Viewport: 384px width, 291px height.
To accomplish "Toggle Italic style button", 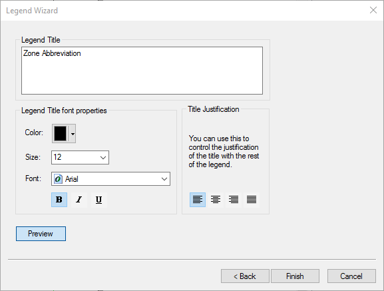I will point(79,200).
